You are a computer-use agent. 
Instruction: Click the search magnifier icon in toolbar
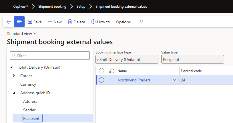(x=141, y=22)
